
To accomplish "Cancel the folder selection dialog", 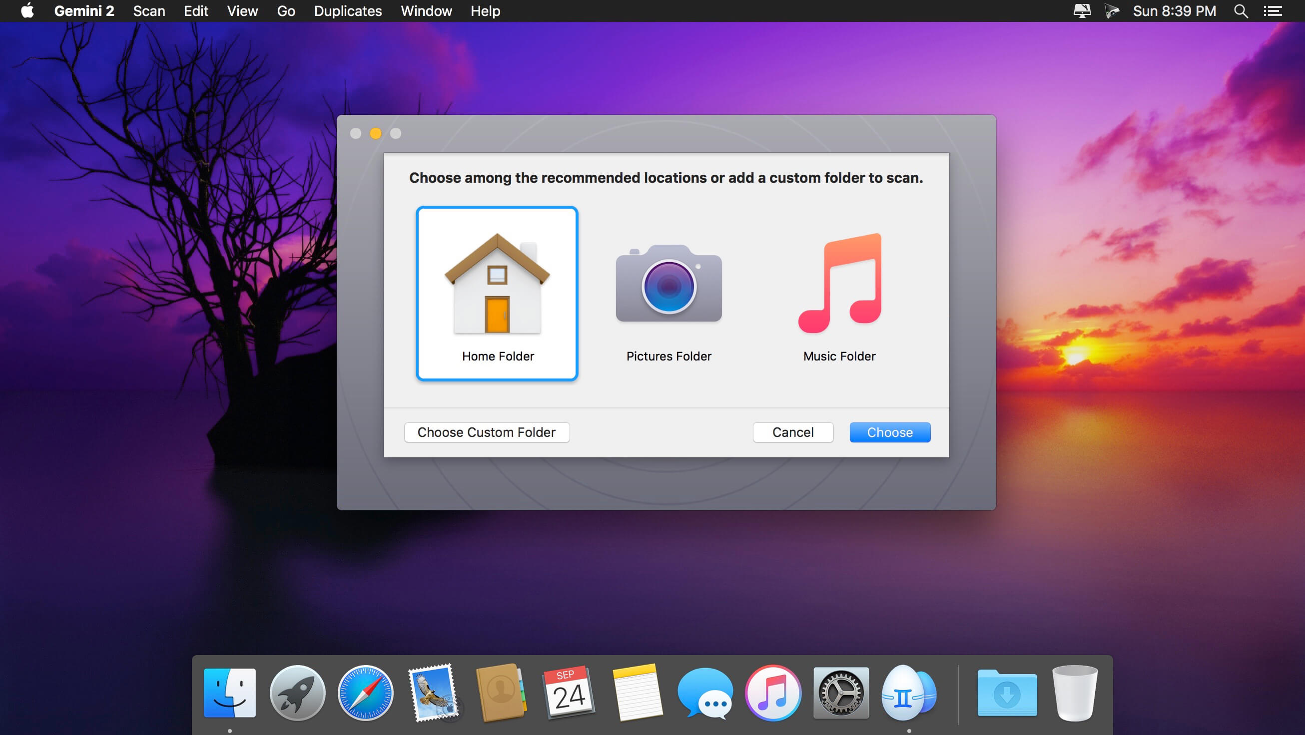I will coord(793,432).
